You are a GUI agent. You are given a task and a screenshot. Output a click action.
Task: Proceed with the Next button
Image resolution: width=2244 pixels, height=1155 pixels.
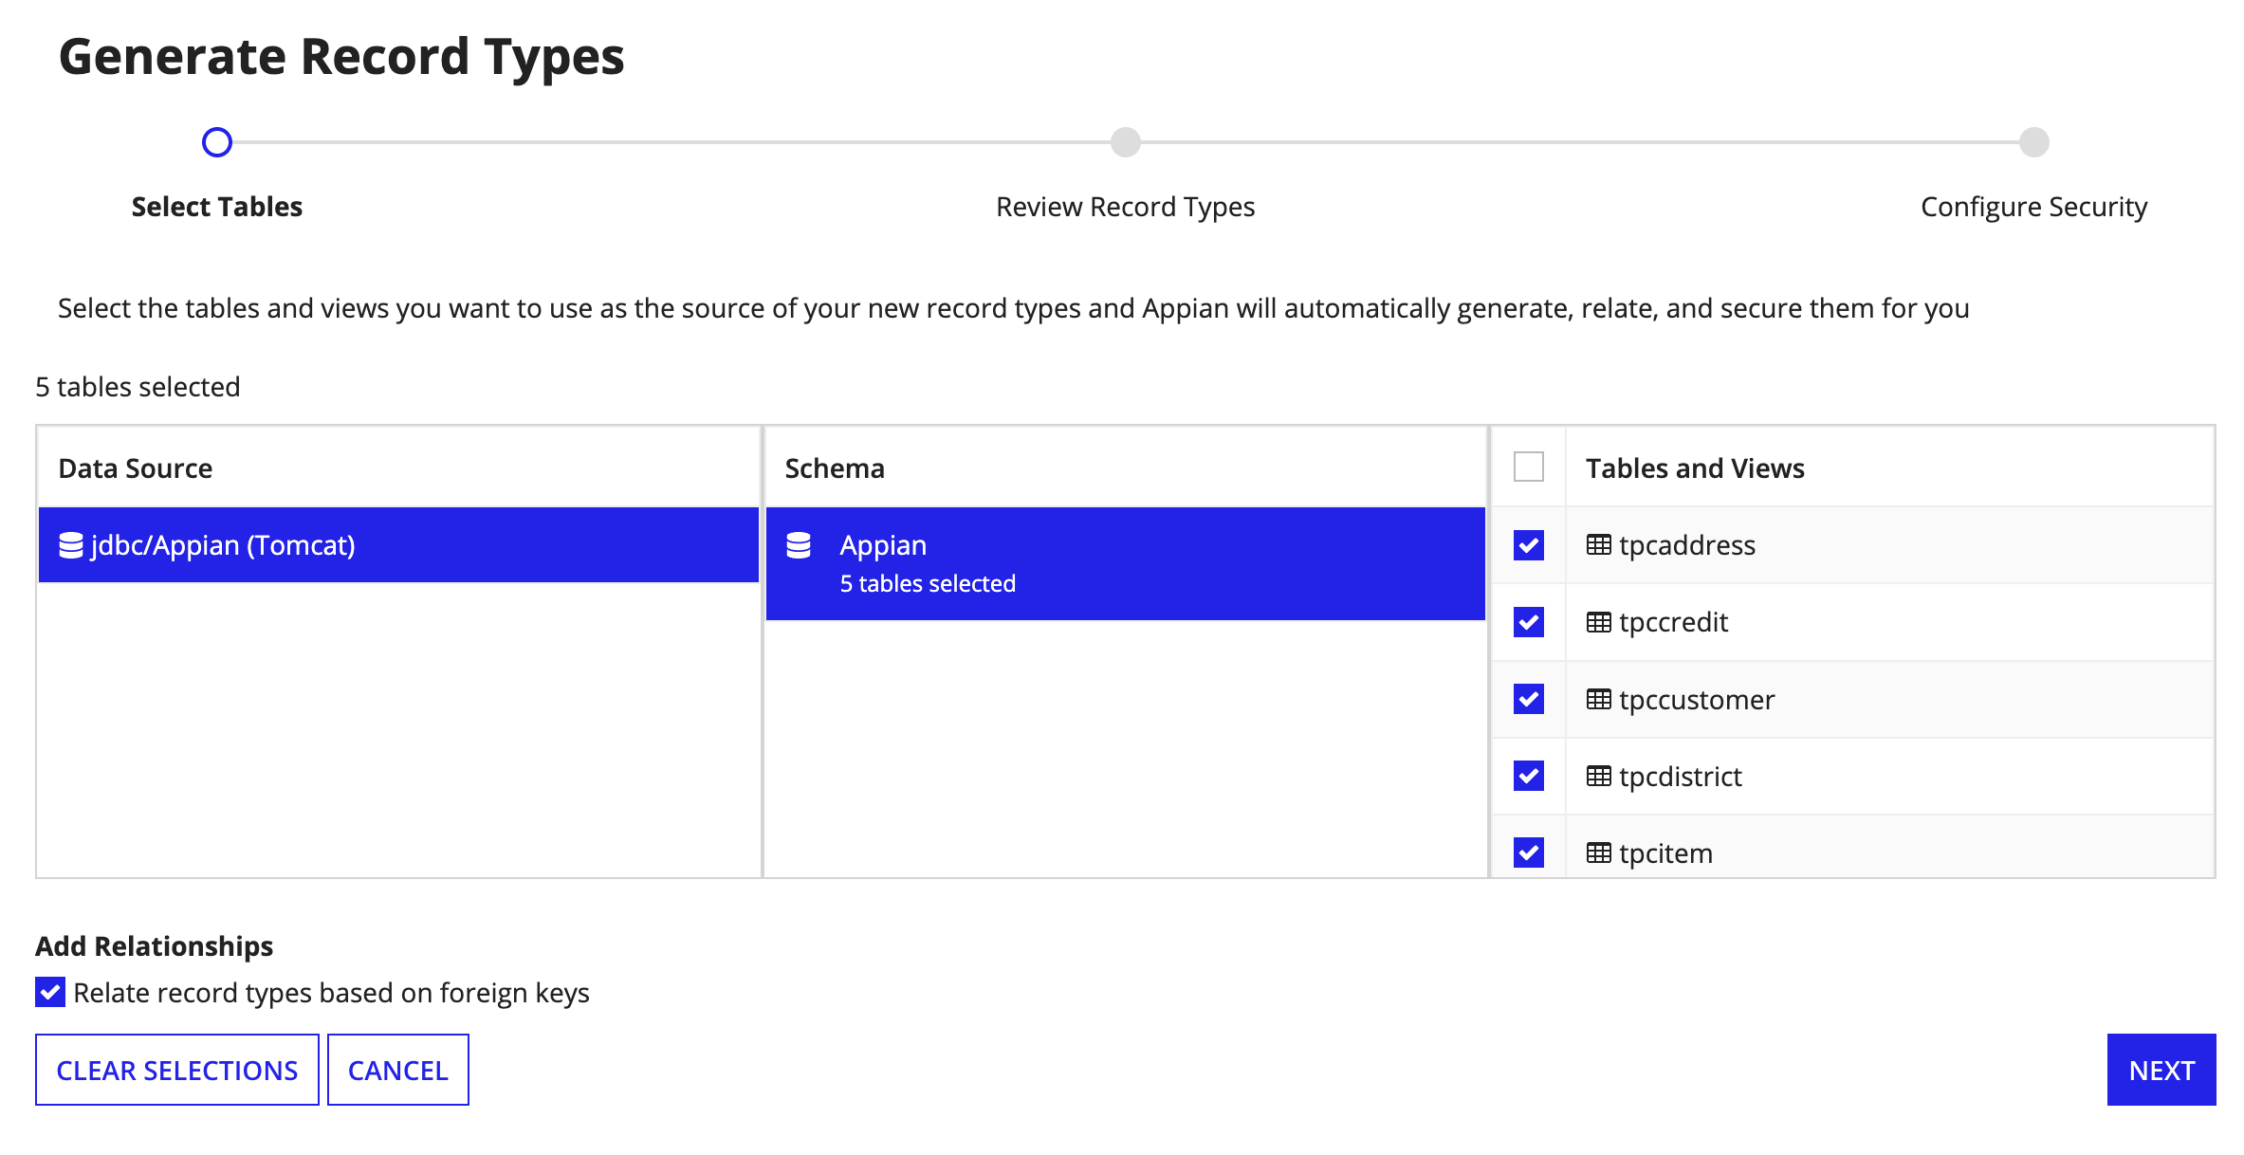[x=2161, y=1070]
